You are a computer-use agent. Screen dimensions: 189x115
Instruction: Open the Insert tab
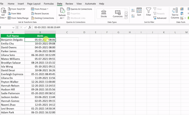(x=21, y=4)
